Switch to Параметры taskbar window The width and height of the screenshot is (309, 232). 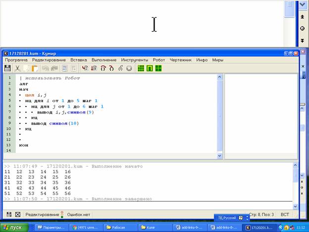(51, 228)
